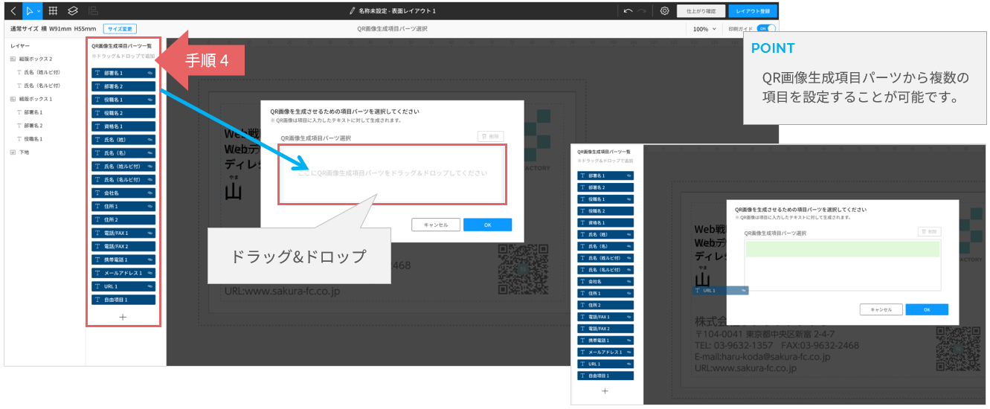Undo the last action with the curved arrow
This screenshot has height=409, width=990.
629,11
